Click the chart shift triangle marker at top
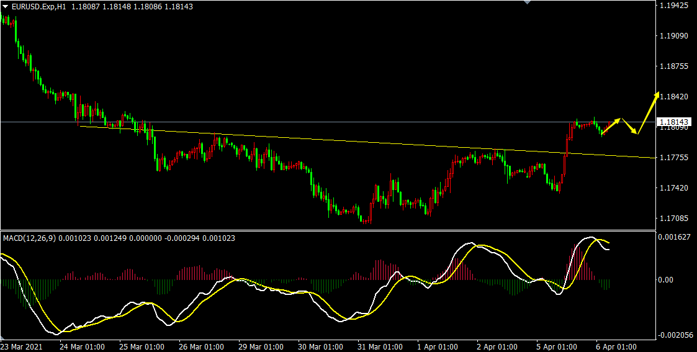The image size is (697, 352). pos(528,2)
